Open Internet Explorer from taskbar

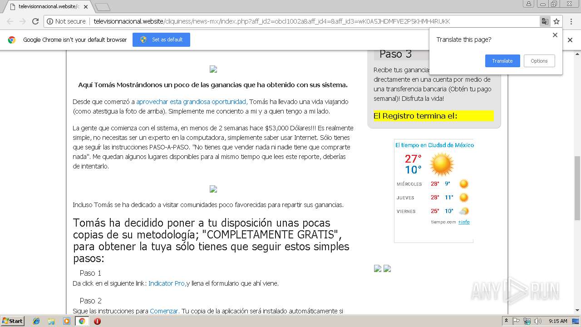[x=36, y=321]
